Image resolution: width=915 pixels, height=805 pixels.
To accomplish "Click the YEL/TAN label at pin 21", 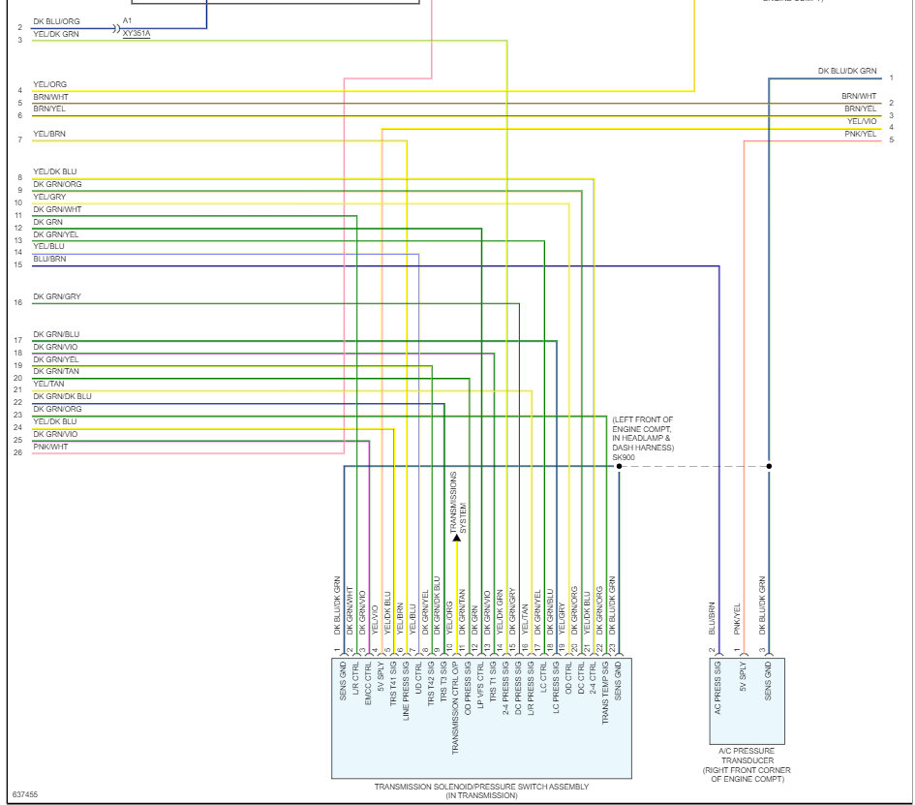I will (x=48, y=385).
